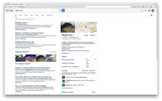
Task: Click the Events list scrollbar
Action: tap(95, 59)
